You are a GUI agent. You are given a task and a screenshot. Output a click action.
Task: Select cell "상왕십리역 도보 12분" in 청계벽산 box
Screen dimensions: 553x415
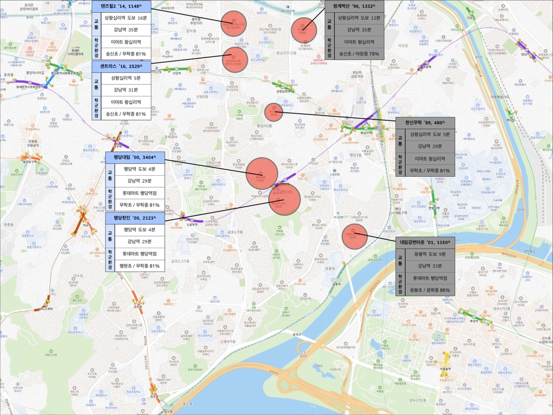(359, 18)
